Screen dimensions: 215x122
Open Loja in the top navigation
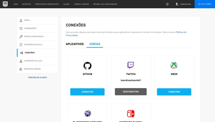[16, 4]
